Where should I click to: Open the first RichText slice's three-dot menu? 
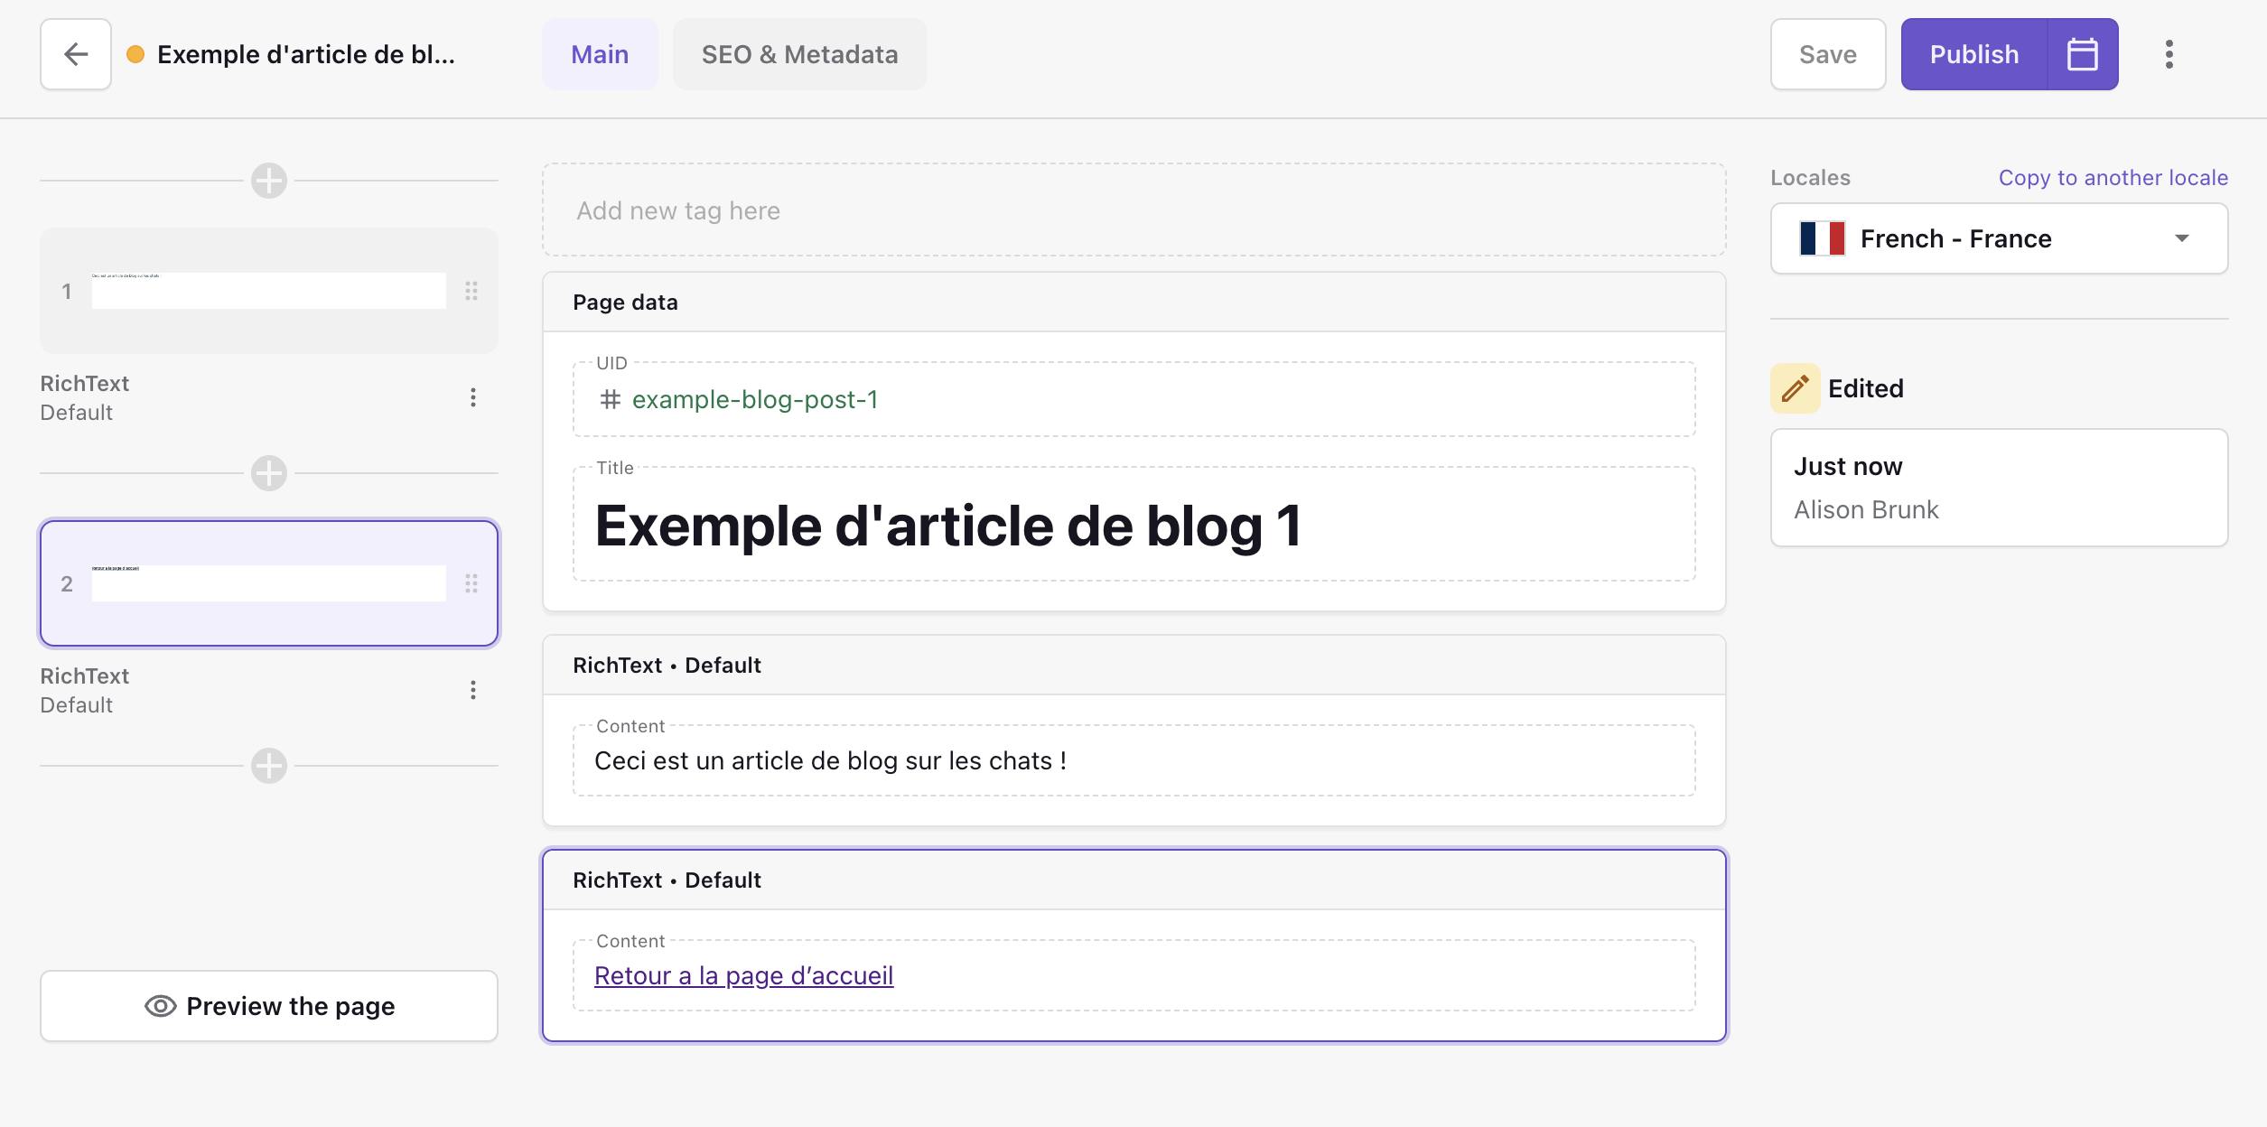[472, 397]
